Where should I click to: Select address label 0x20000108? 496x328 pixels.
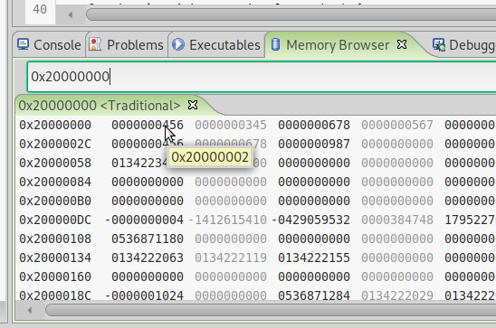[55, 239]
